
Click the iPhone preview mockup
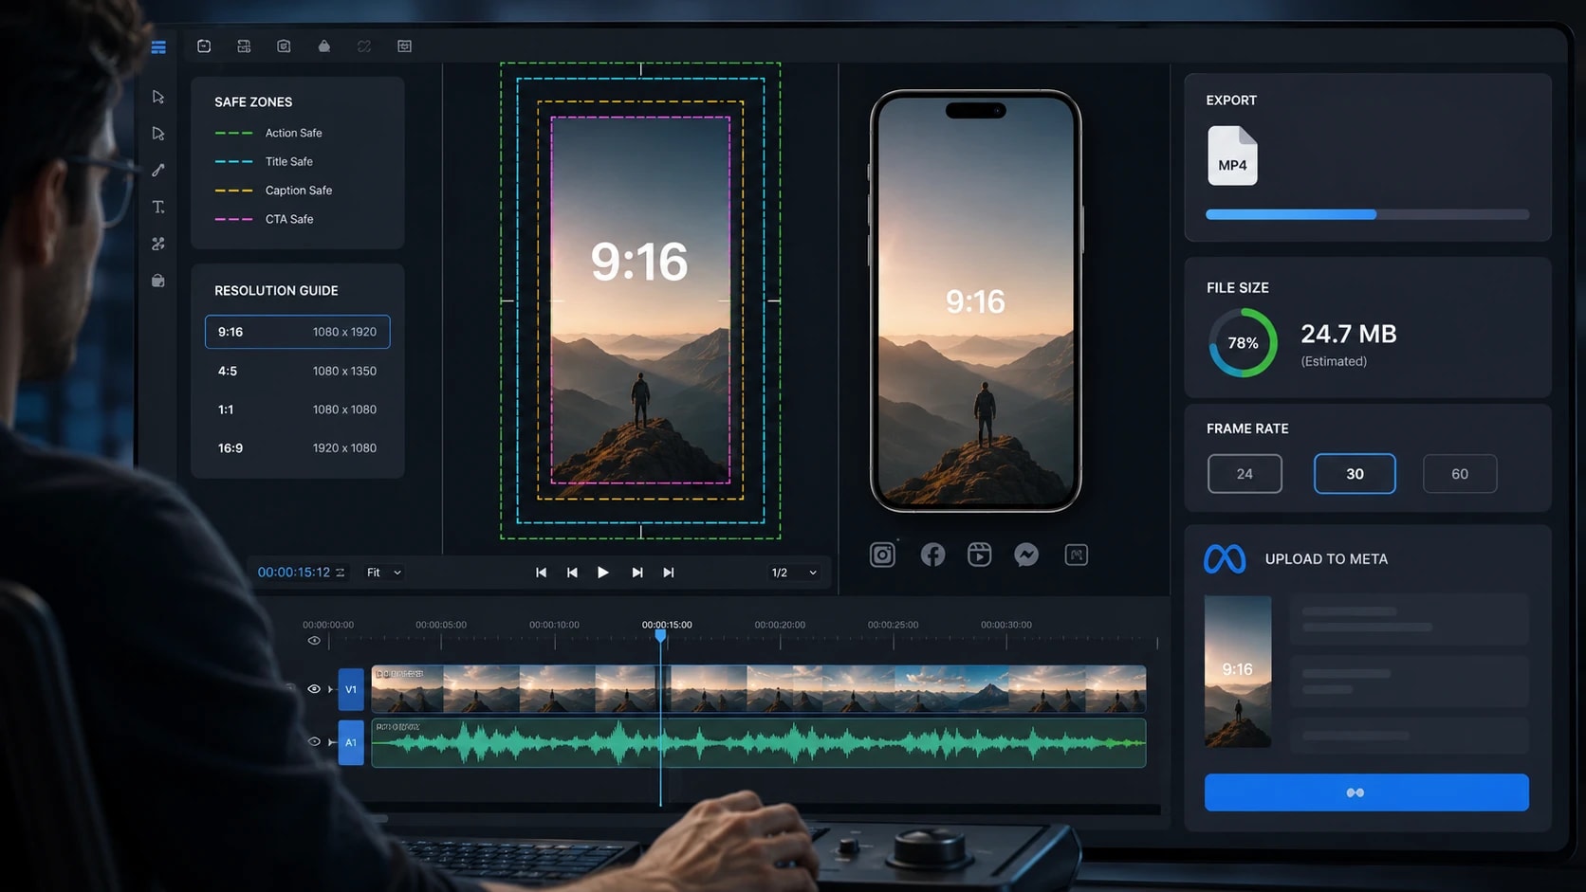pos(976,300)
